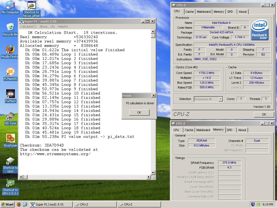Click the 500.0 MHz Rated FSB value

[207, 87]
